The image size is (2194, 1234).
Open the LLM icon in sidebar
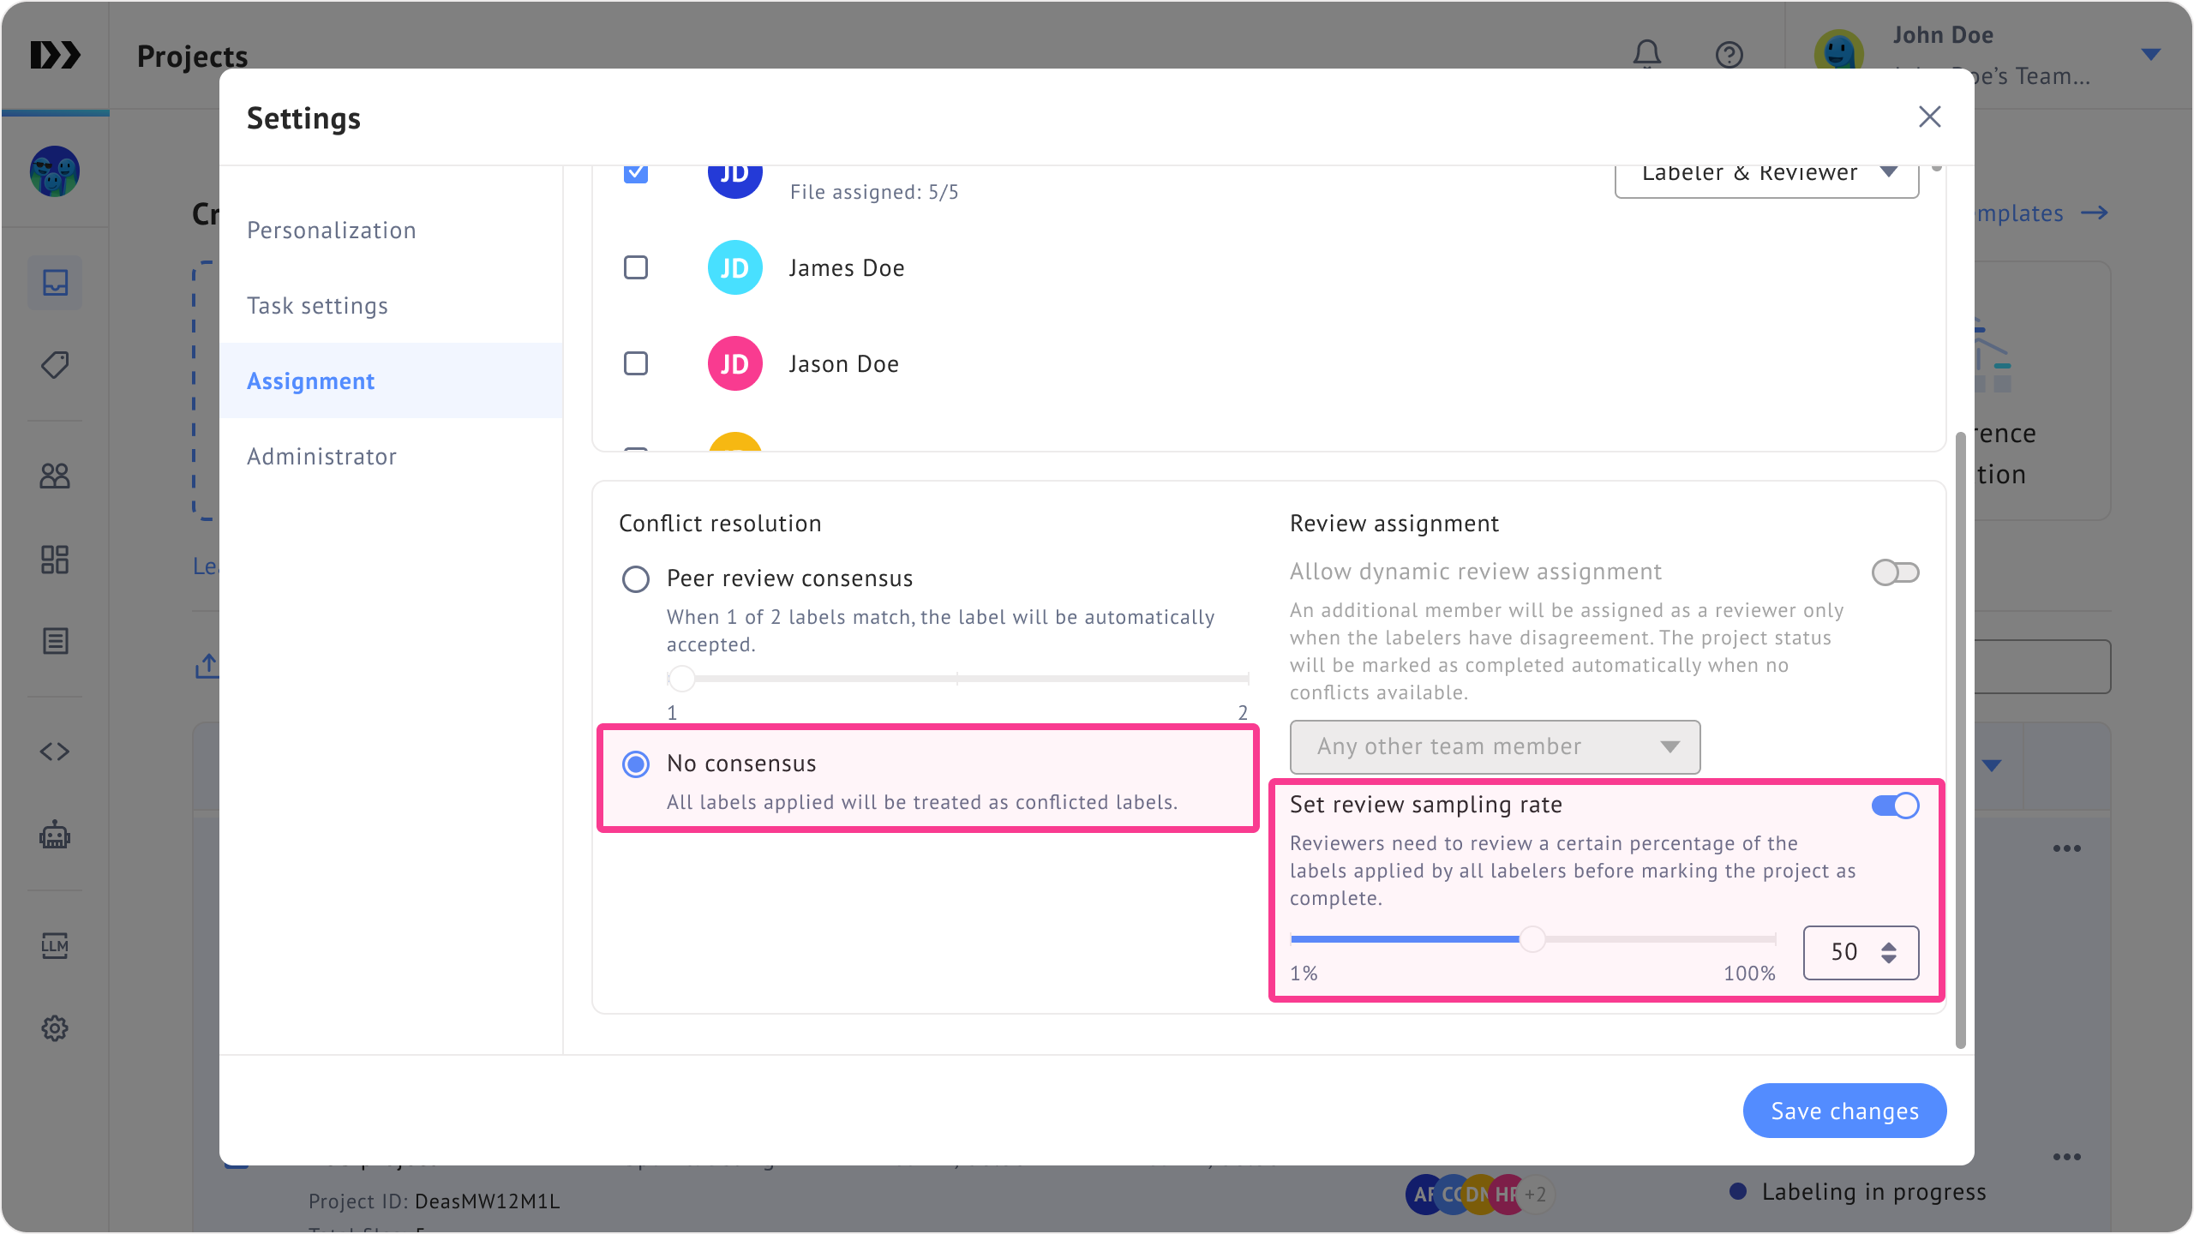55,945
